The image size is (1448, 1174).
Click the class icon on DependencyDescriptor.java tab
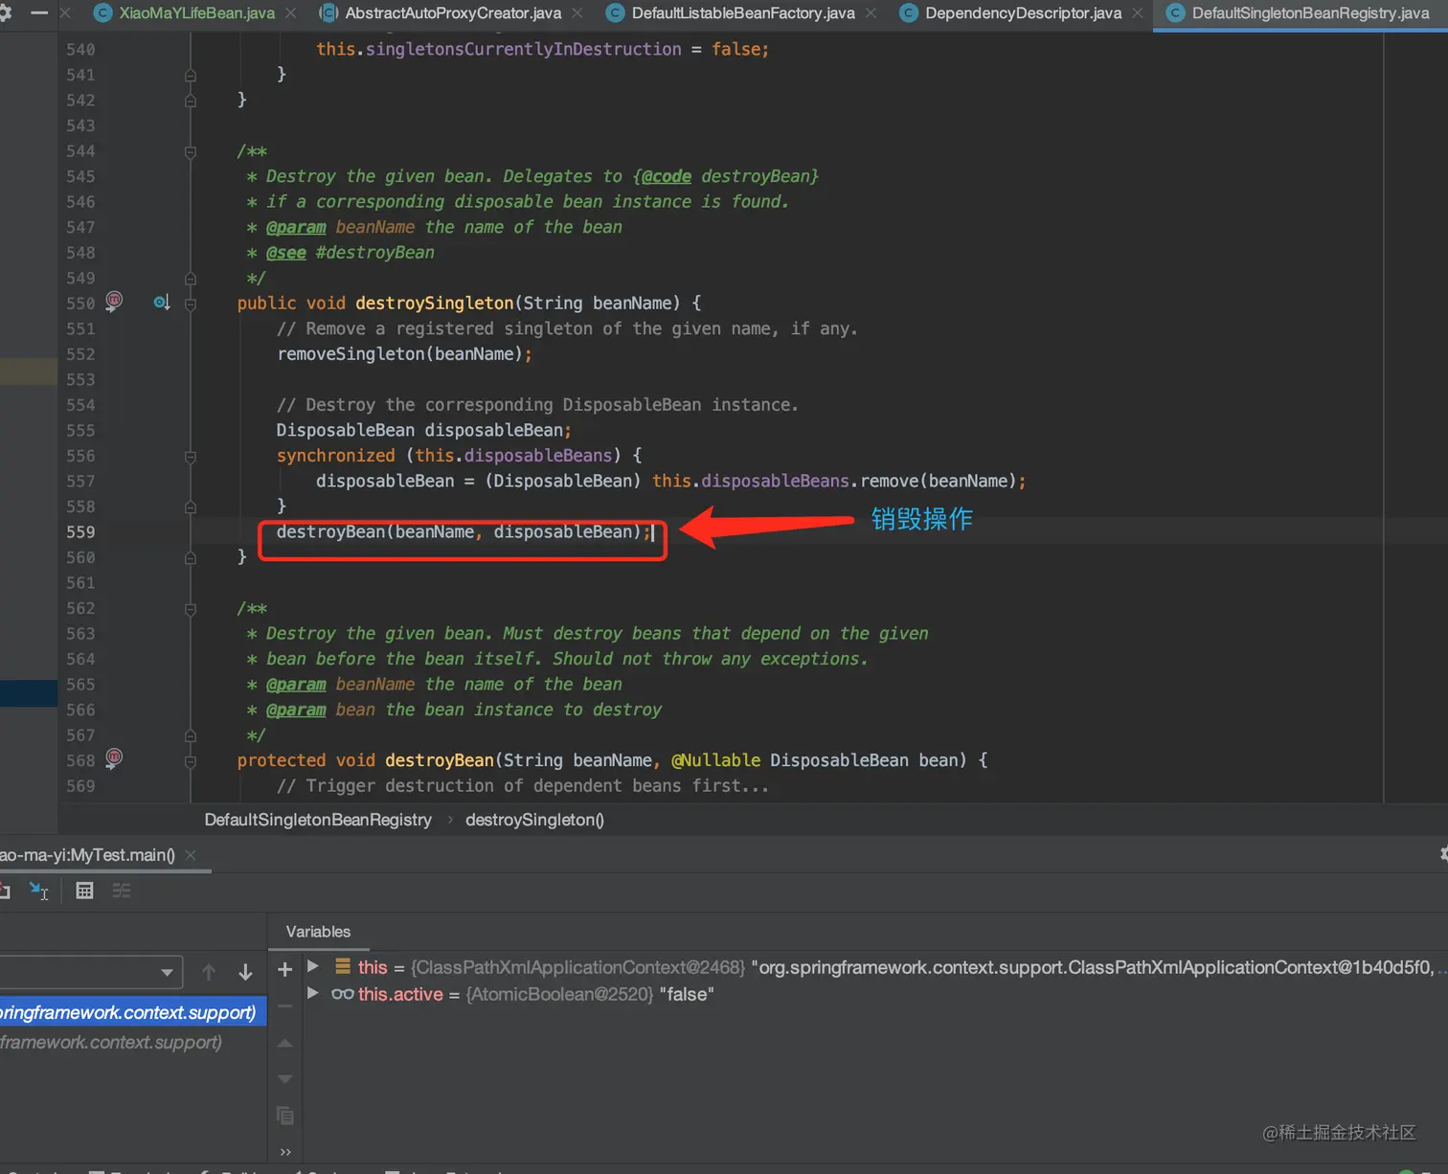[x=909, y=13]
